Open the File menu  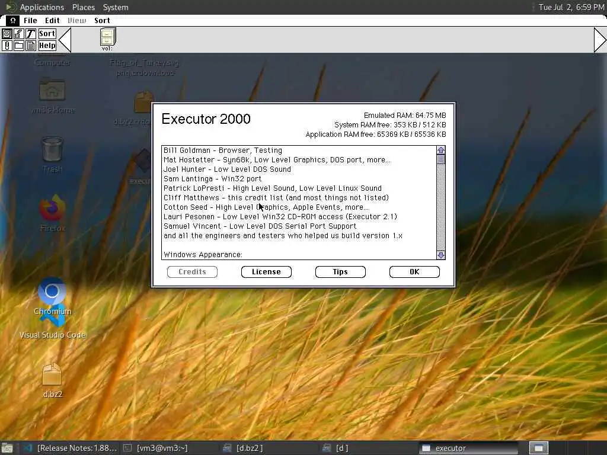pos(30,21)
